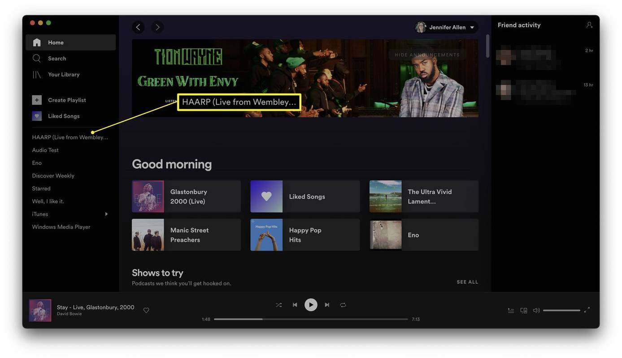Open Windows Media Player playlist
This screenshot has height=358, width=622.
pos(61,227)
